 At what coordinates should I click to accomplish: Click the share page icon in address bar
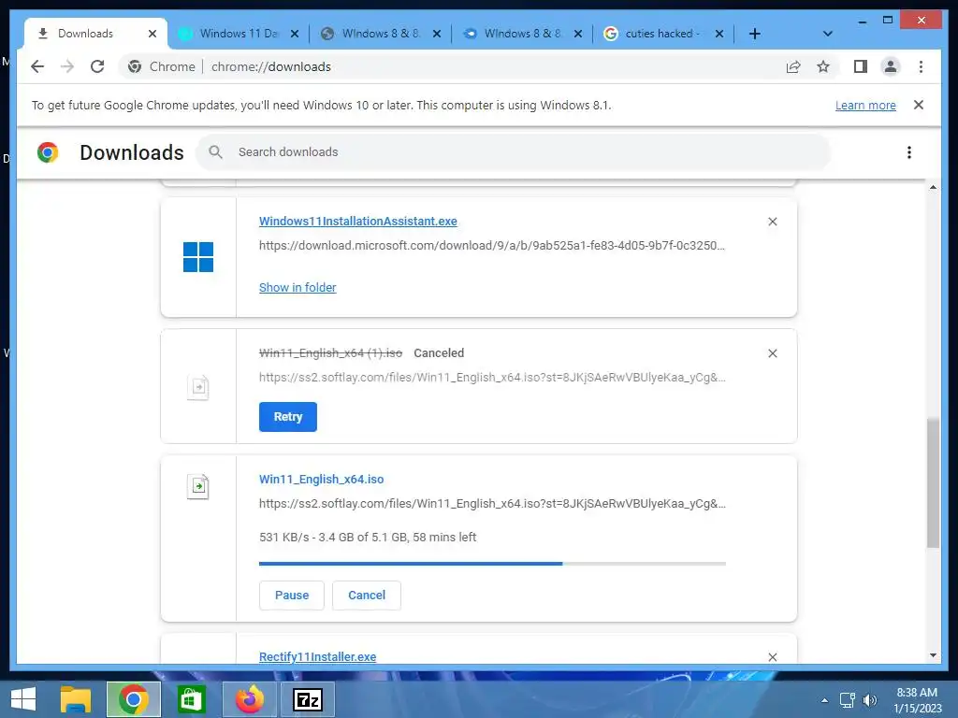pyautogui.click(x=793, y=66)
